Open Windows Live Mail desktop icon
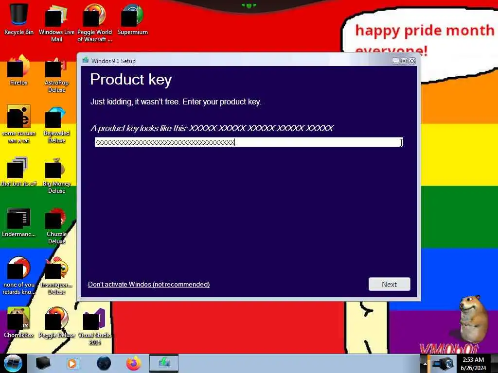The height and width of the screenshot is (373, 498). [56, 23]
